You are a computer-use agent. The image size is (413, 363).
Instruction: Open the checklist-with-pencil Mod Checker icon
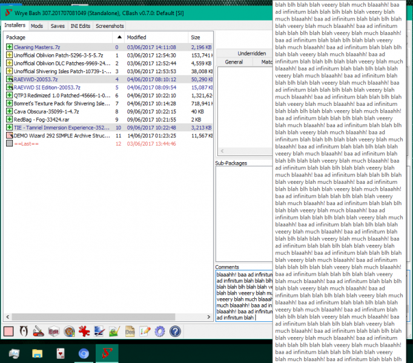(145, 332)
